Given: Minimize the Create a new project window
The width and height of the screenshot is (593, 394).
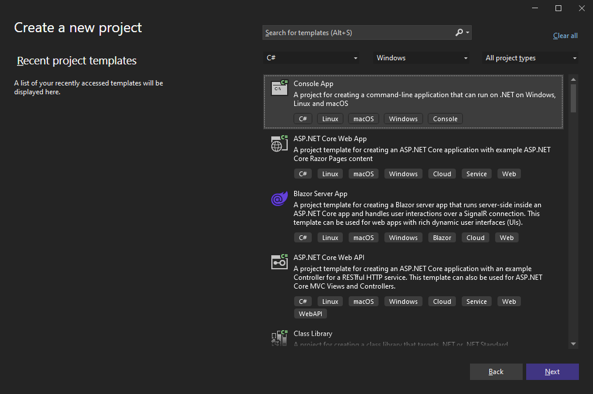Looking at the screenshot, I should [x=535, y=8].
